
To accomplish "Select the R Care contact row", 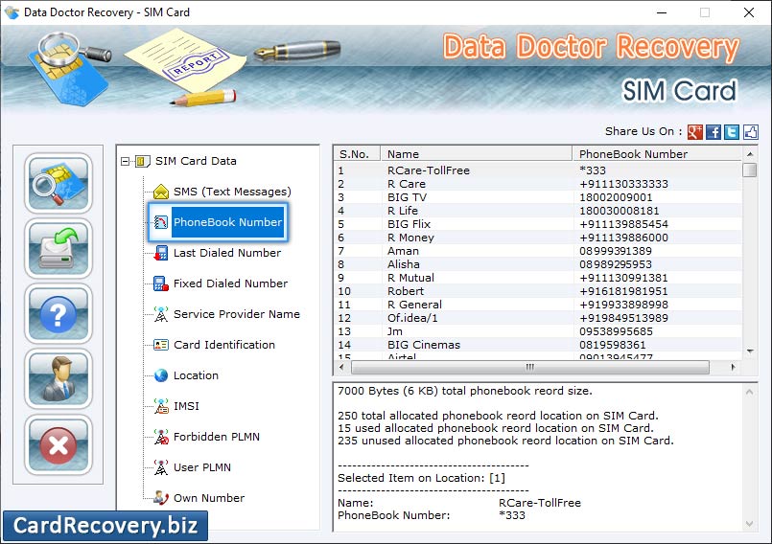I will pyautogui.click(x=538, y=184).
